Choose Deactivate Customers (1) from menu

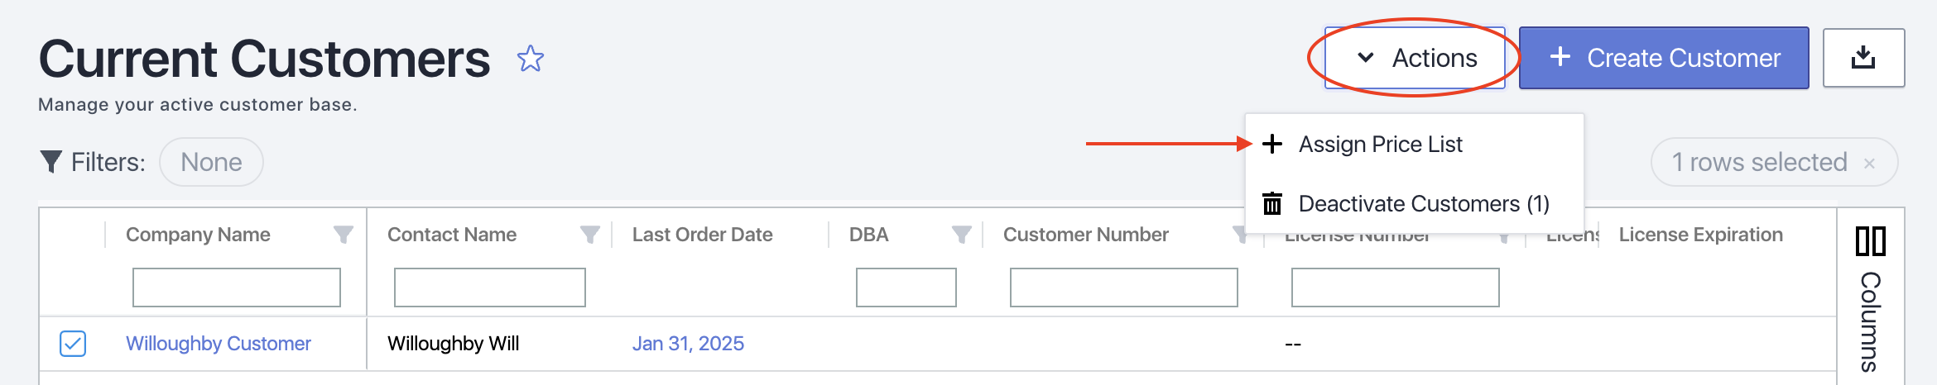click(x=1423, y=203)
